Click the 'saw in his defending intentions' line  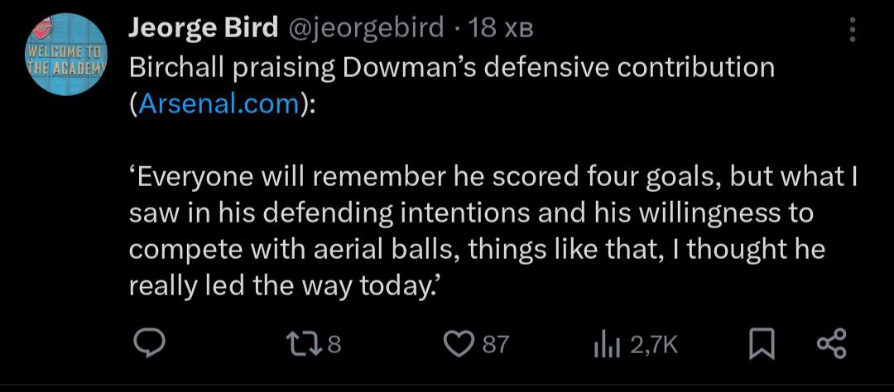tap(472, 213)
